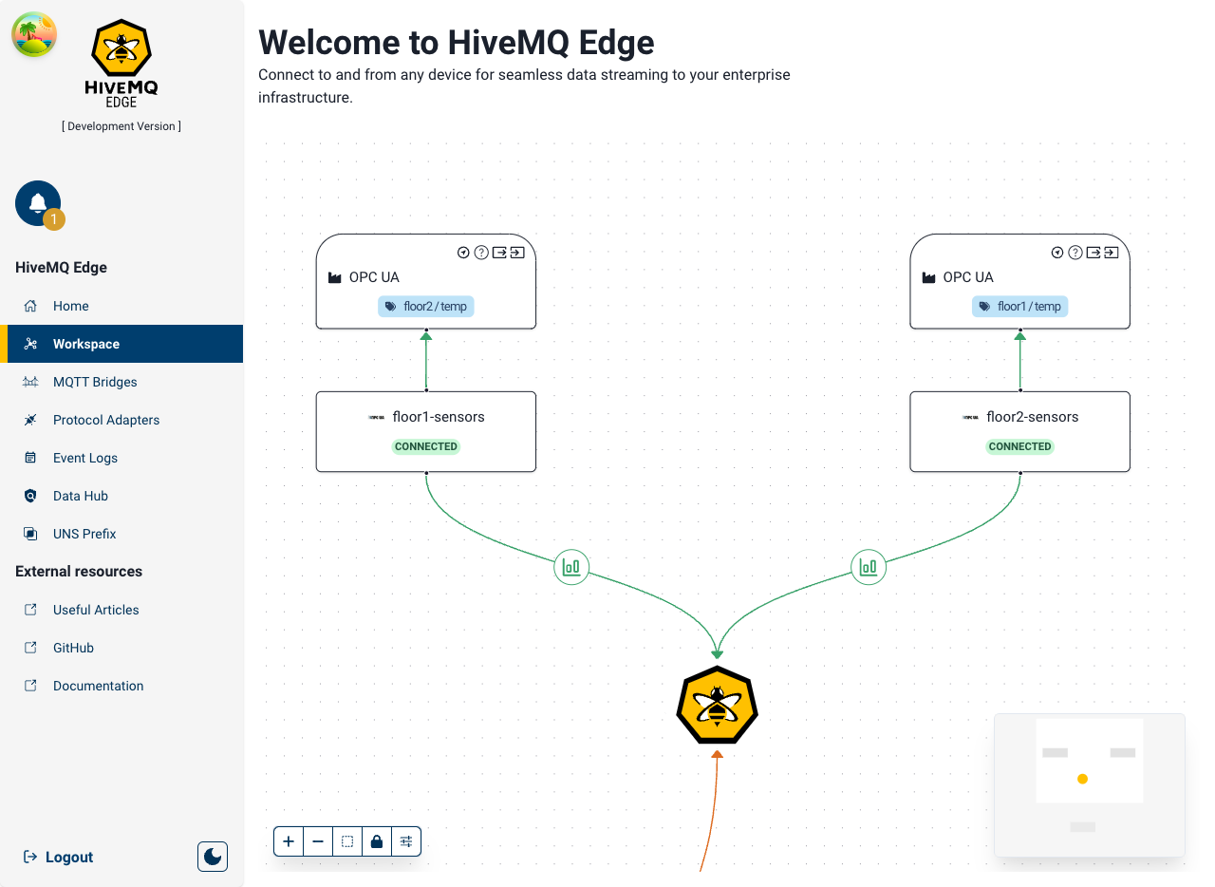Click compass icon on floor2/temp OPC UA node
Viewport: 1215px width, 887px height.
463,253
